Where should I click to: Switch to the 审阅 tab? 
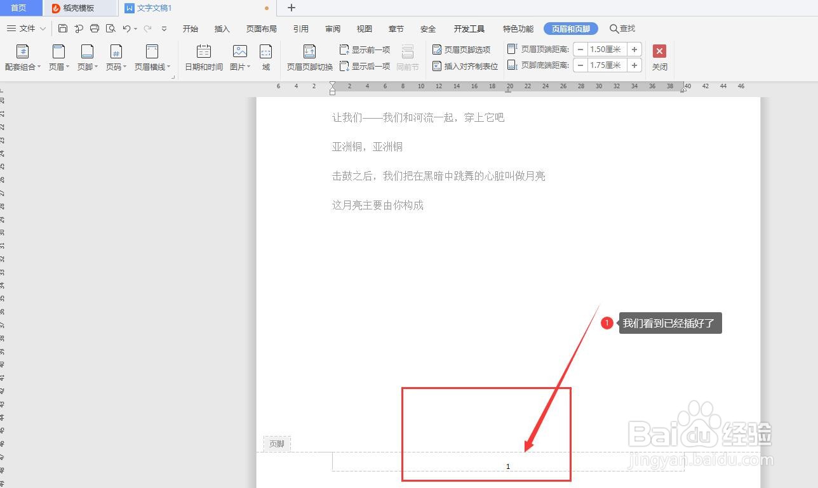pyautogui.click(x=333, y=29)
